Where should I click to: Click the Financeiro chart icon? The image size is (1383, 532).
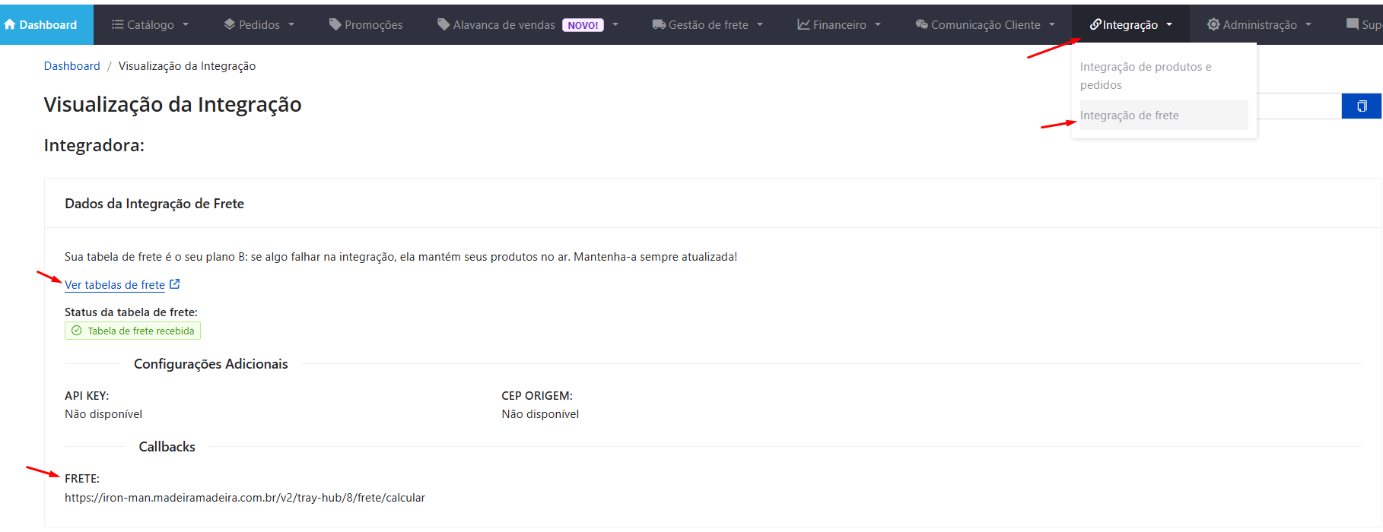803,25
